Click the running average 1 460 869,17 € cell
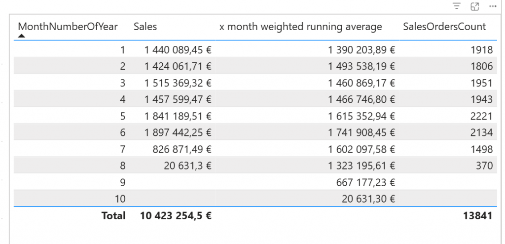 [361, 83]
